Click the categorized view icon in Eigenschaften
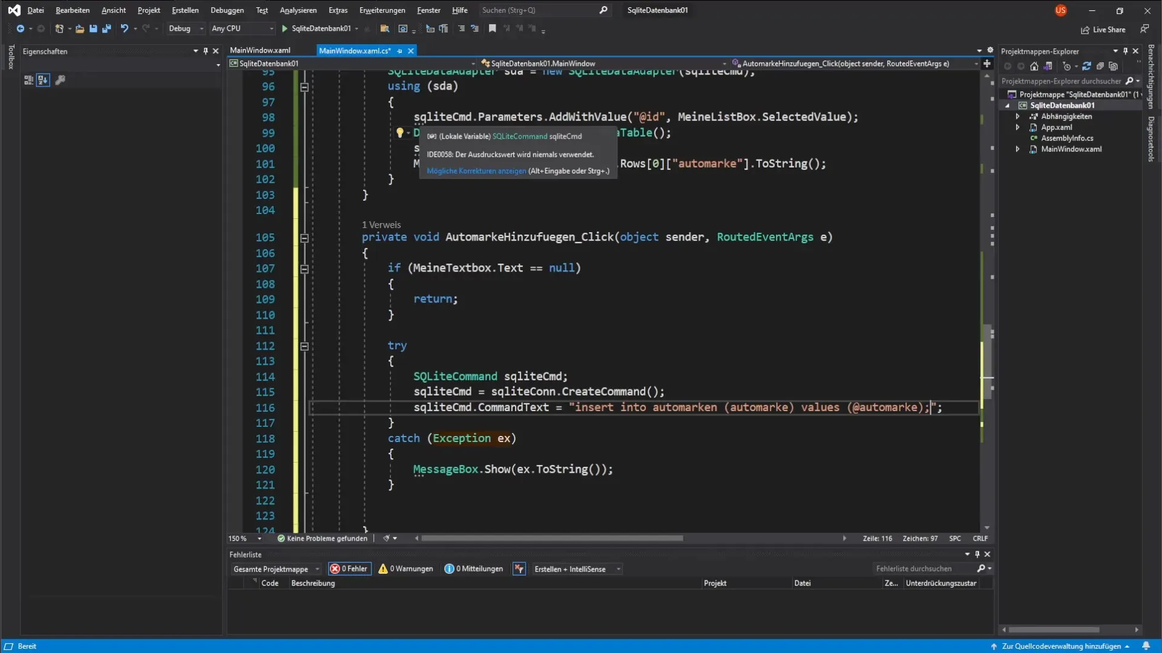Screen dimensions: 1162x653 28,80
